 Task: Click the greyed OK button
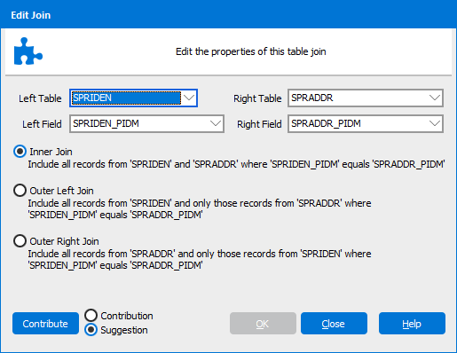(x=263, y=324)
